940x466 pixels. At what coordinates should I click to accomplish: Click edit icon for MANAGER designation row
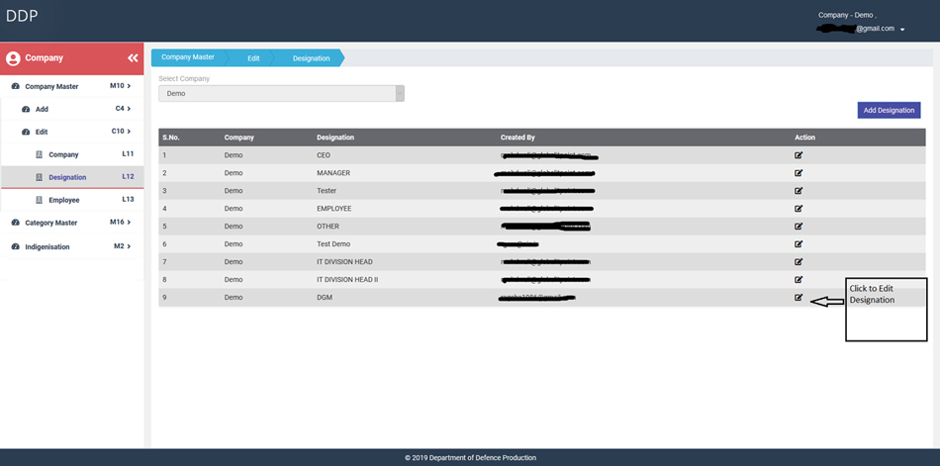799,173
